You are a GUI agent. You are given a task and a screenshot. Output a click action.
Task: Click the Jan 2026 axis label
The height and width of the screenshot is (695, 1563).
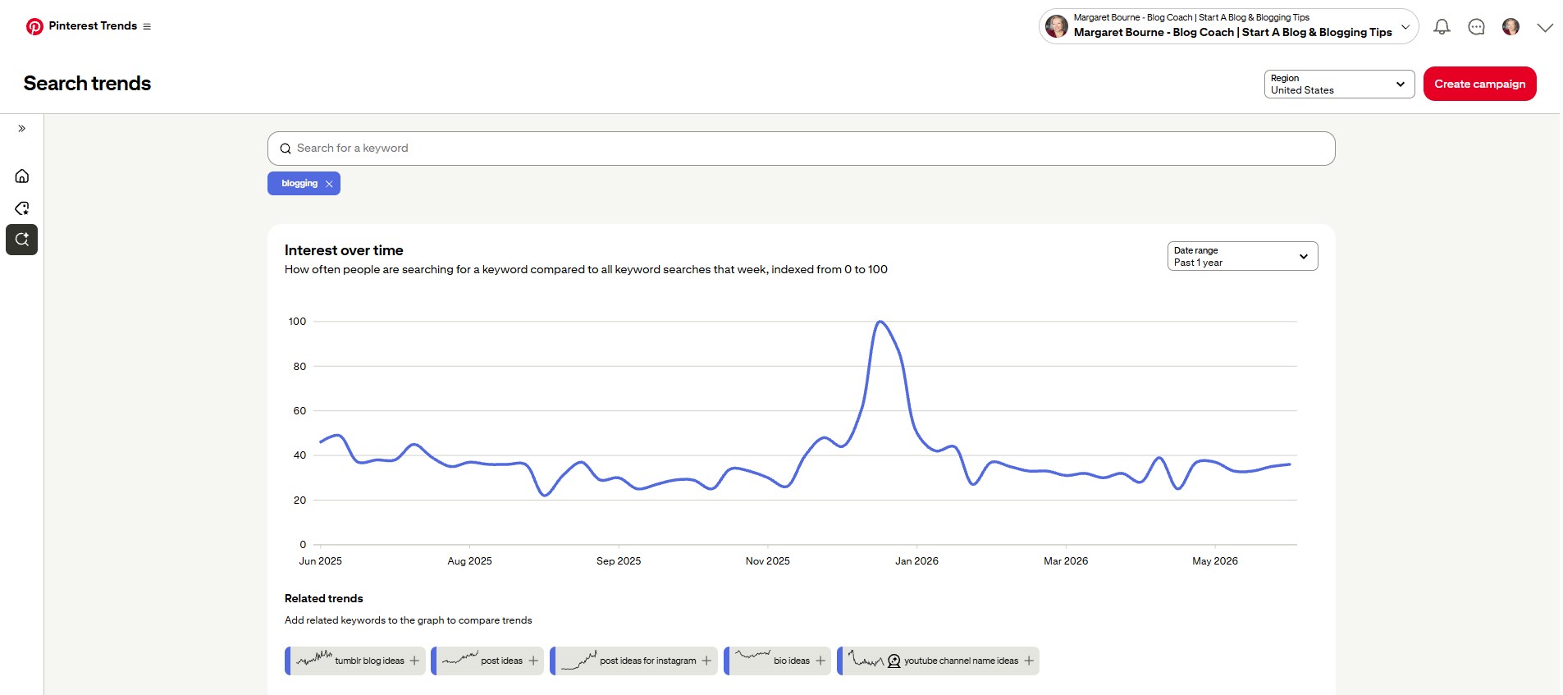click(x=916, y=561)
